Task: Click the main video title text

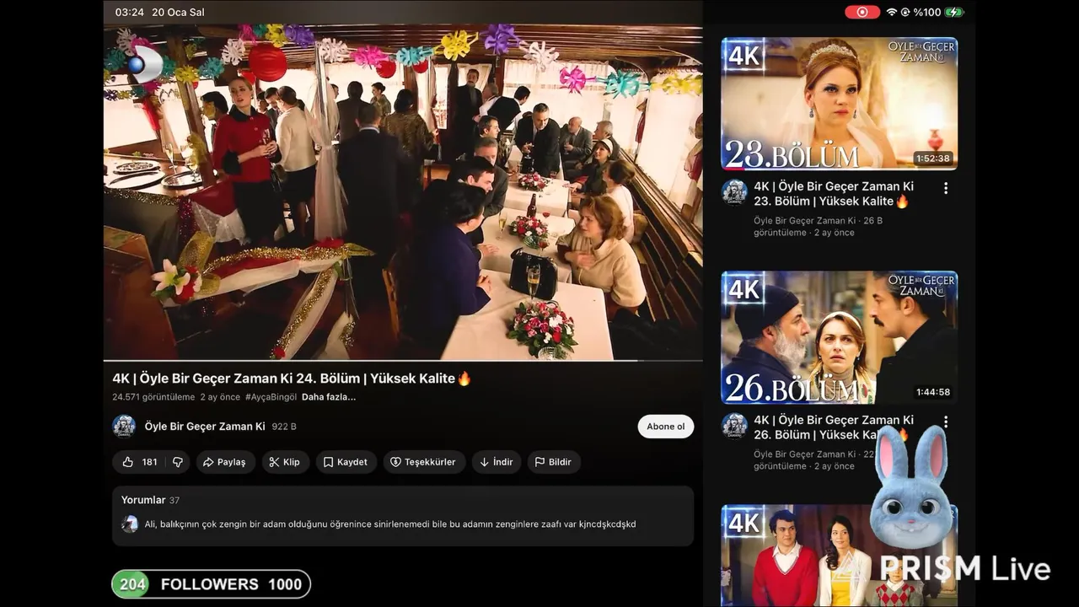Action: pos(292,379)
